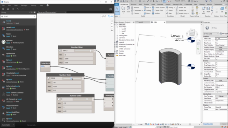Image resolution: width=228 pixels, height=128 pixels.
Task: Click the Dynamo zoom-to-fit icon
Action: click(112, 21)
